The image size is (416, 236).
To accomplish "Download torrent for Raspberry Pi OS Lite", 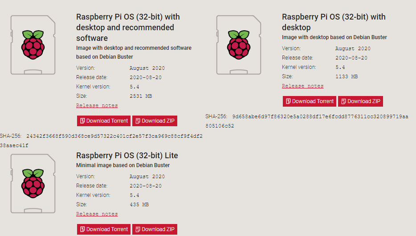I will point(104,229).
